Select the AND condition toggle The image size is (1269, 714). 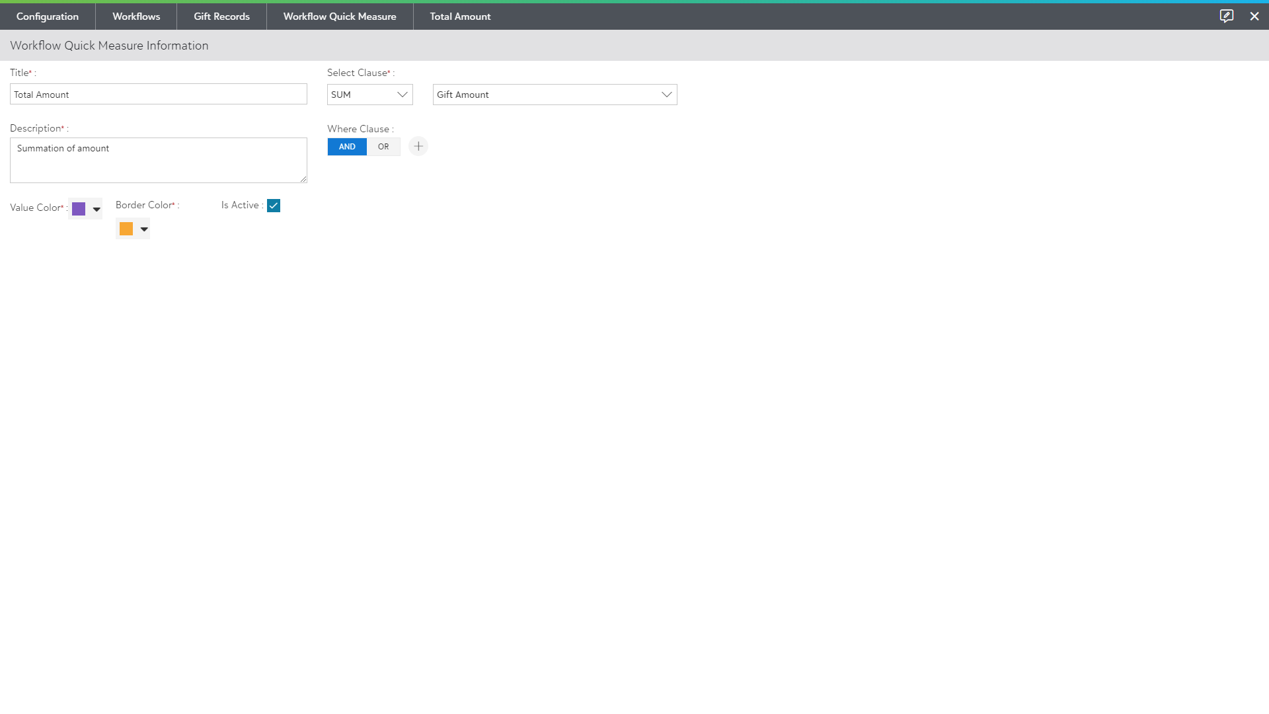[347, 147]
